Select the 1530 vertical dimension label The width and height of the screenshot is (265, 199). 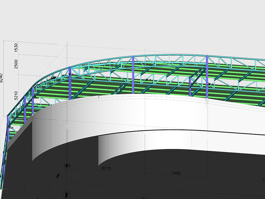(x=16, y=48)
